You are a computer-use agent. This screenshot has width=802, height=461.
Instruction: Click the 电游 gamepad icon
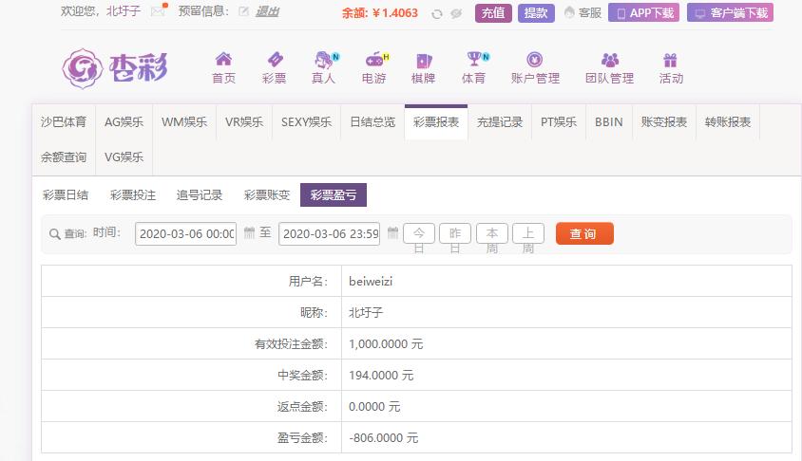[x=374, y=60]
